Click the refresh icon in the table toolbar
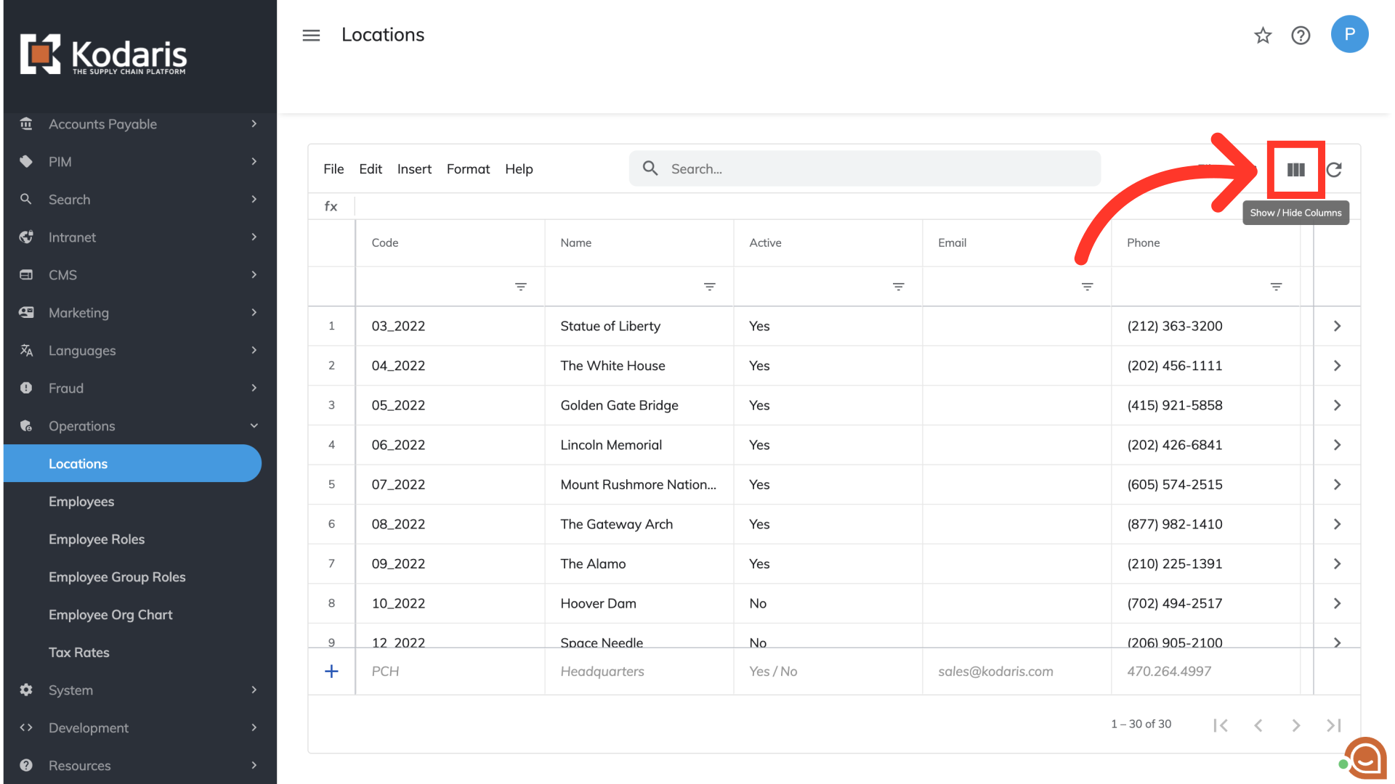 click(x=1334, y=169)
